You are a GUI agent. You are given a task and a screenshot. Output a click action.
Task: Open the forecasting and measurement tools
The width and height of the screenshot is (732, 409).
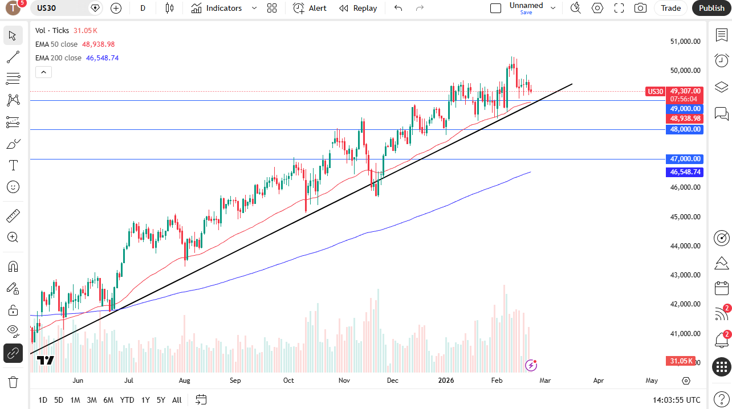pos(13,122)
